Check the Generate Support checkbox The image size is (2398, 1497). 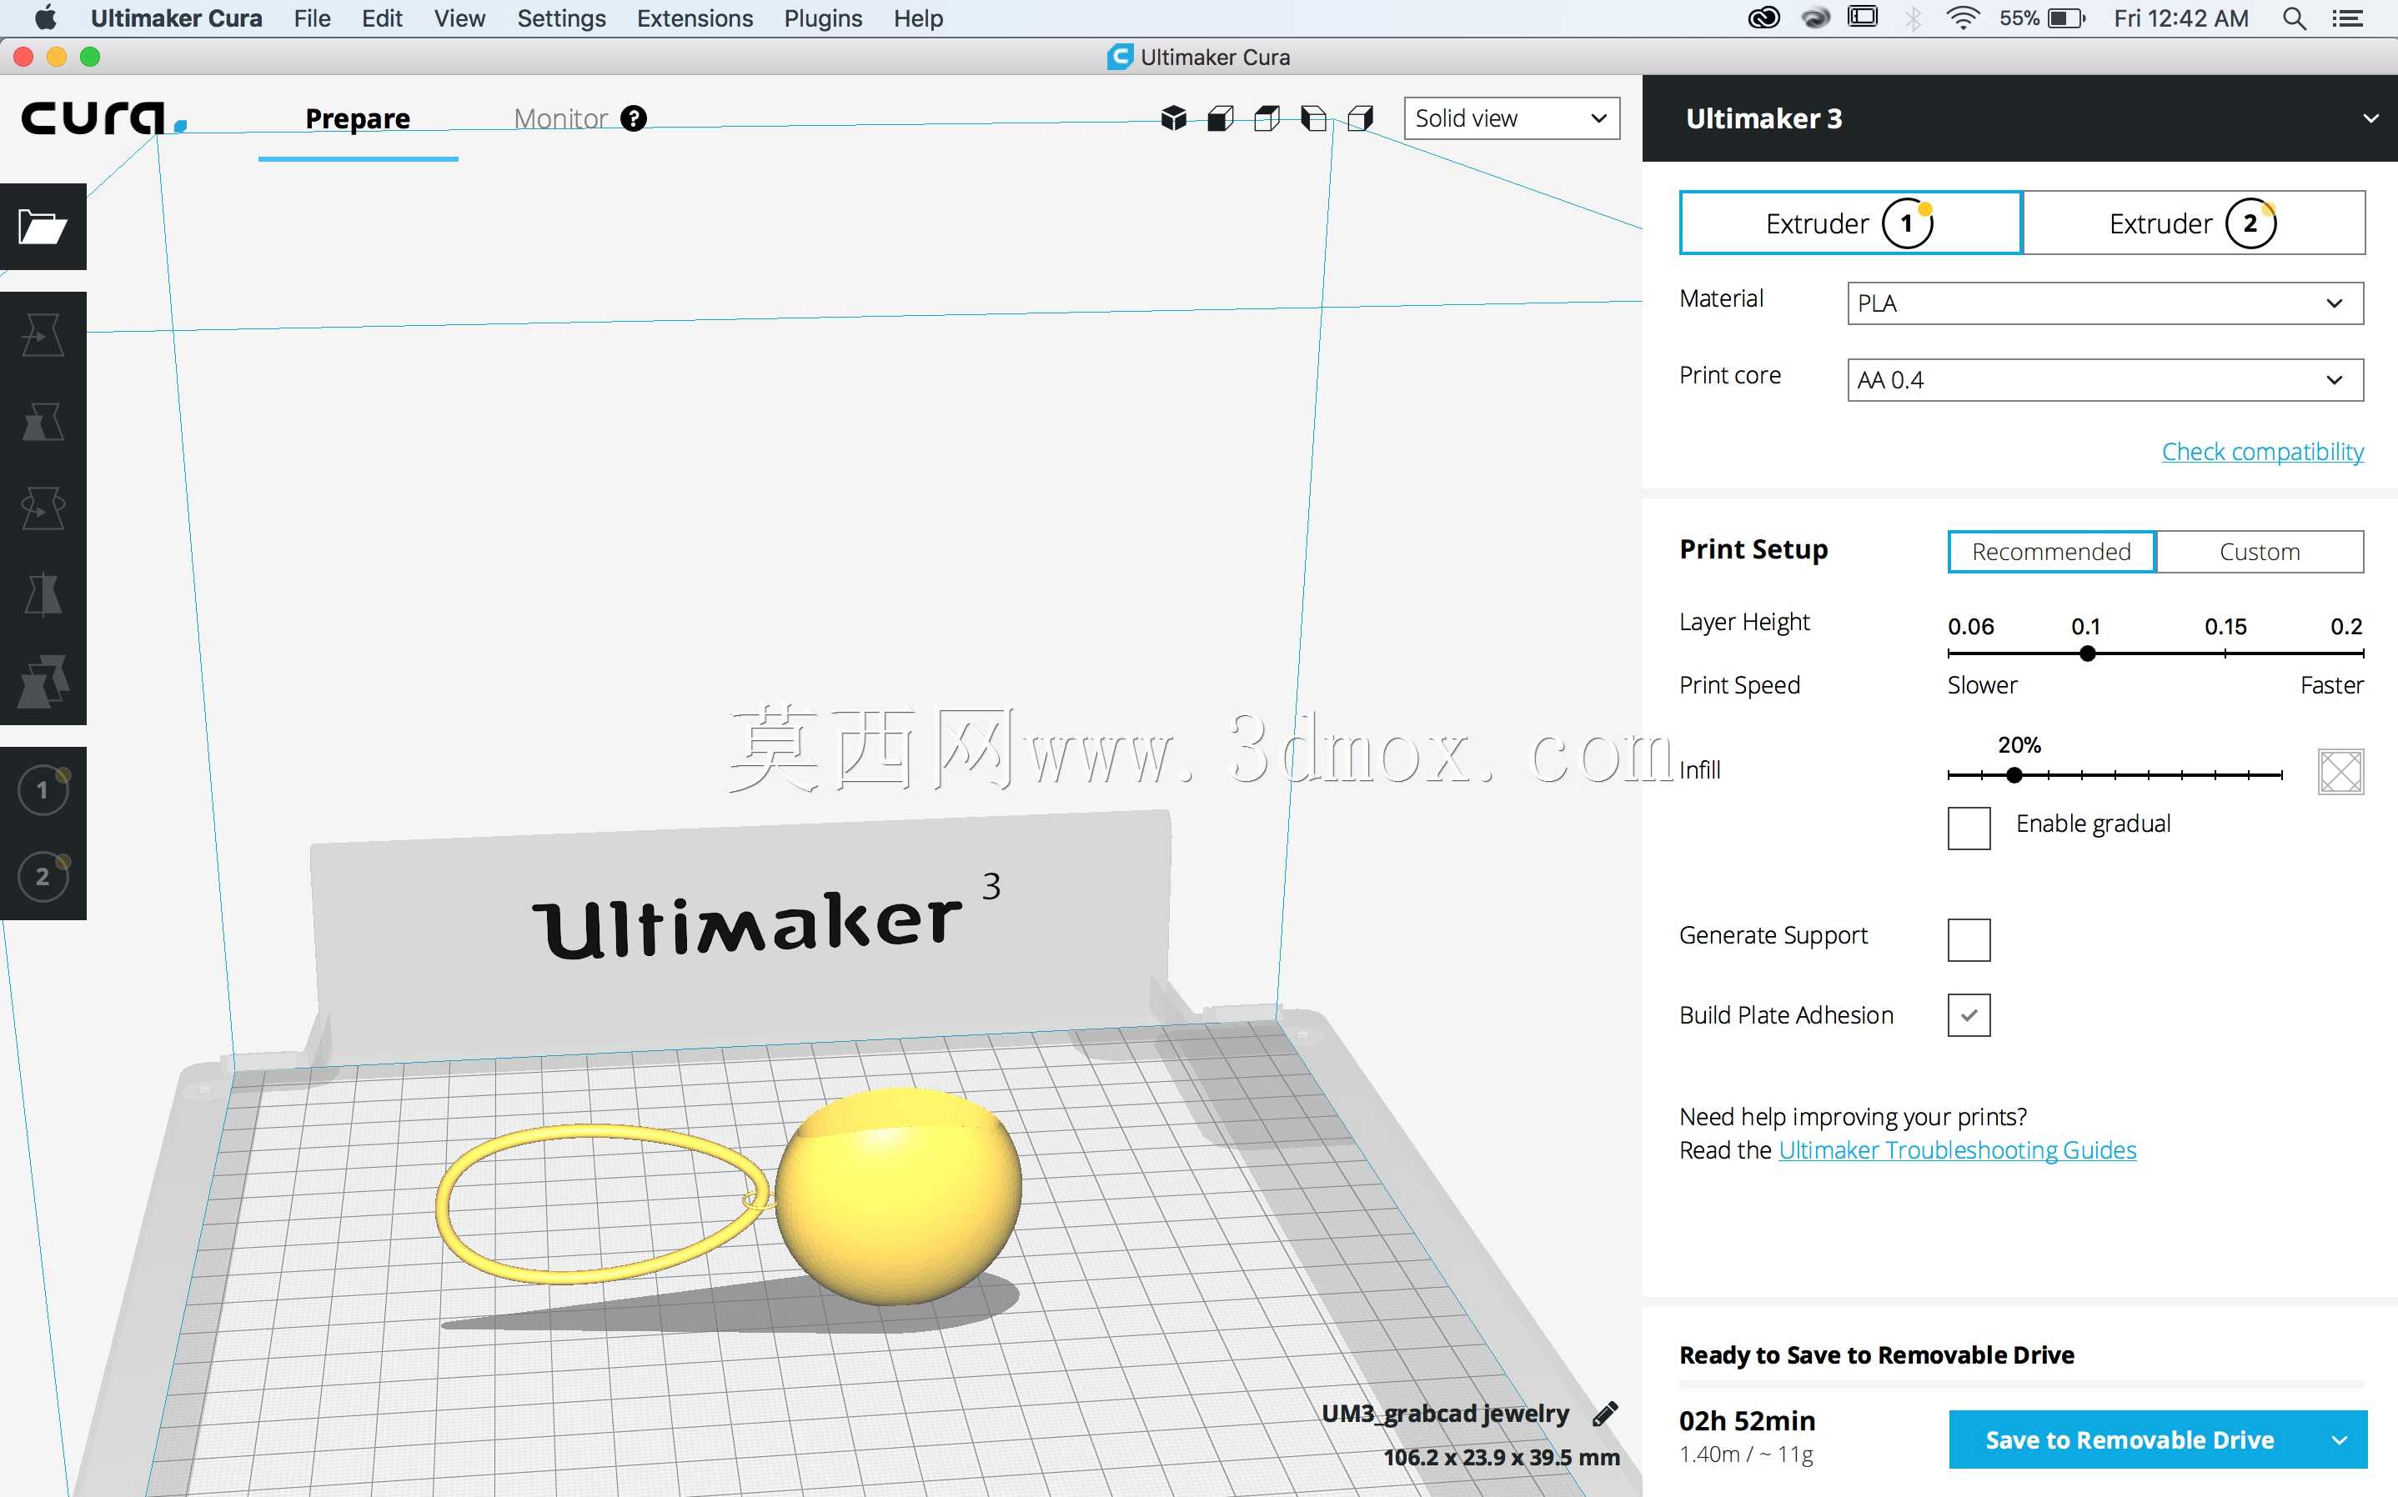click(x=1969, y=939)
